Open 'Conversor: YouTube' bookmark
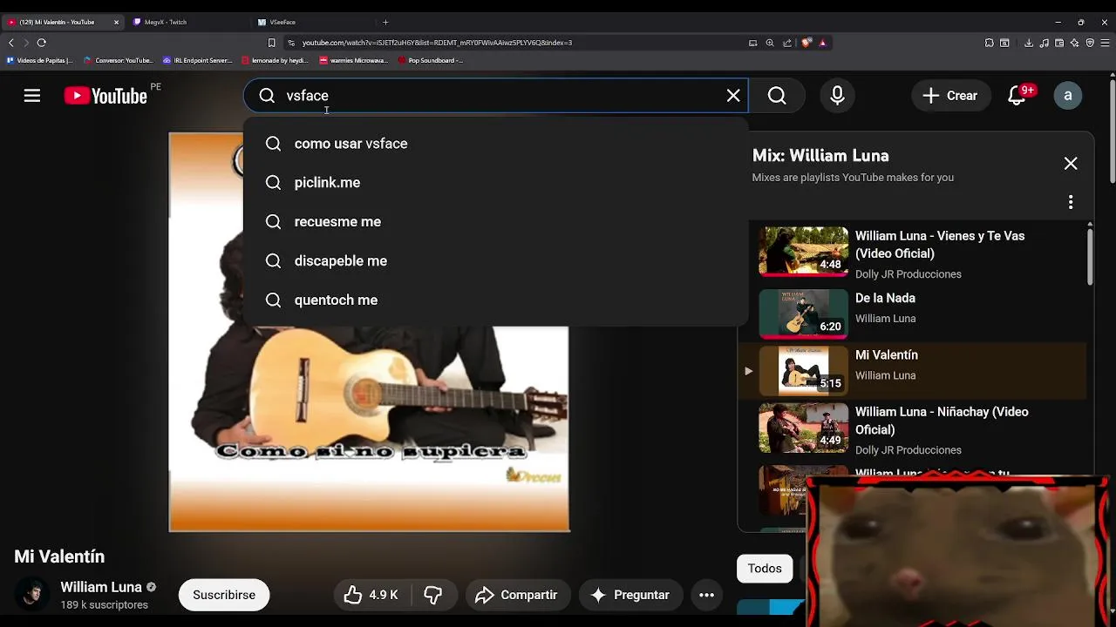Image resolution: width=1116 pixels, height=627 pixels. (x=119, y=61)
